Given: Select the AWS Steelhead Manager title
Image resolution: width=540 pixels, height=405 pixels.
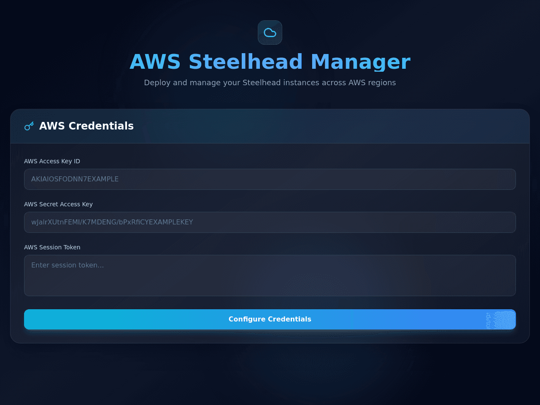Looking at the screenshot, I should point(270,62).
